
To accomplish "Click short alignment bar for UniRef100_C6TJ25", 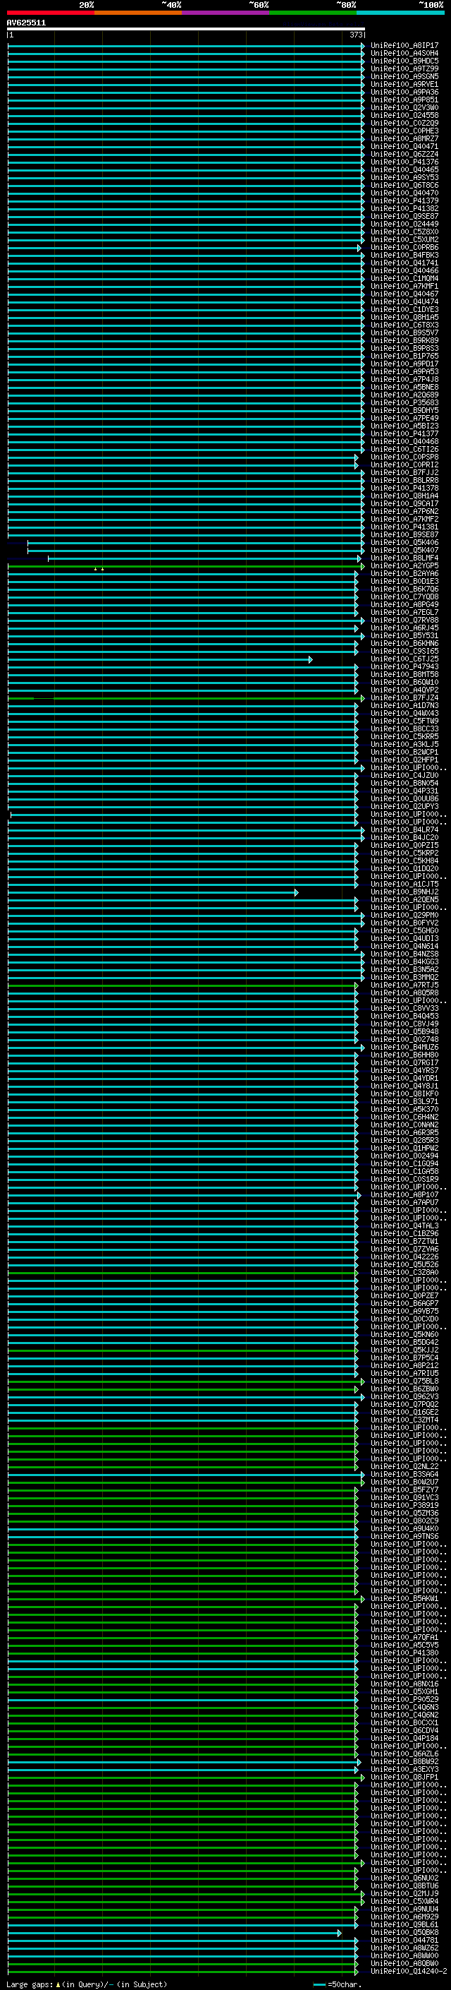I will click(159, 660).
